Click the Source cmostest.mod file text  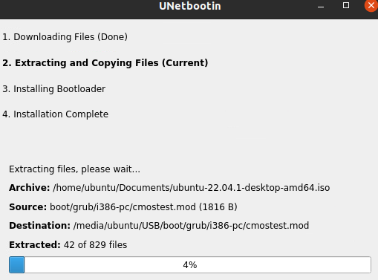click(143, 206)
